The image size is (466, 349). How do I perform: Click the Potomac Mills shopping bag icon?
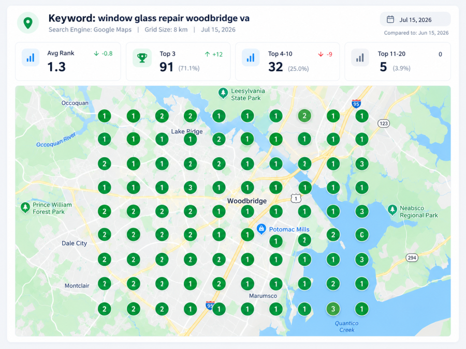[261, 229]
